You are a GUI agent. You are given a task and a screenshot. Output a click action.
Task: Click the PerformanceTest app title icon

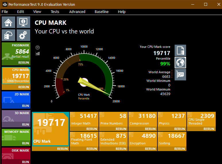tap(5, 4)
